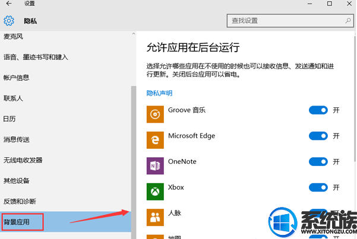Click the 人脉 label
The height and width of the screenshot is (239, 357).
[x=175, y=213]
